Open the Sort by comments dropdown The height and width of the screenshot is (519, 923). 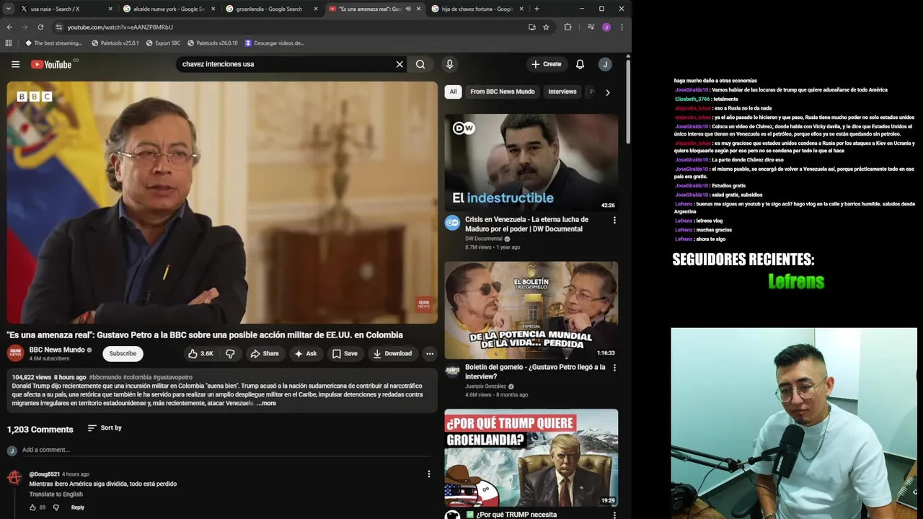[x=105, y=428]
